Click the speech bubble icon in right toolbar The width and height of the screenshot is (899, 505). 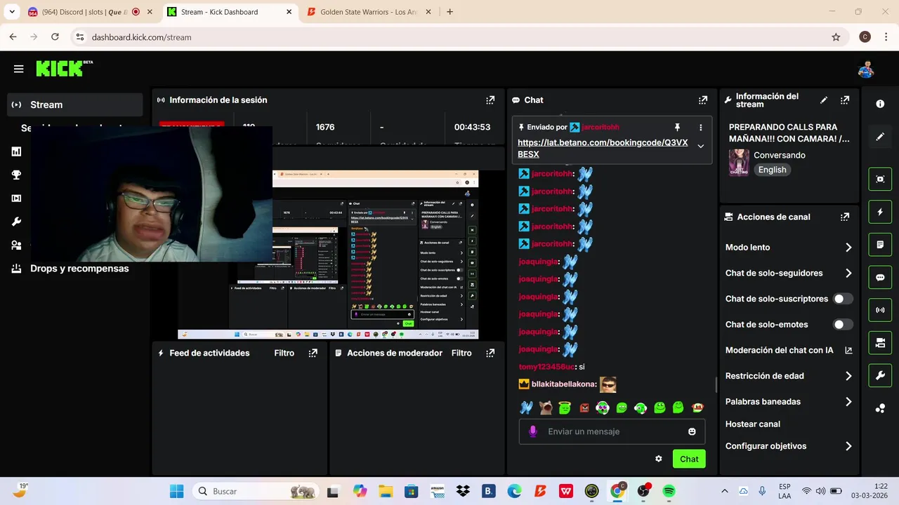[880, 277]
